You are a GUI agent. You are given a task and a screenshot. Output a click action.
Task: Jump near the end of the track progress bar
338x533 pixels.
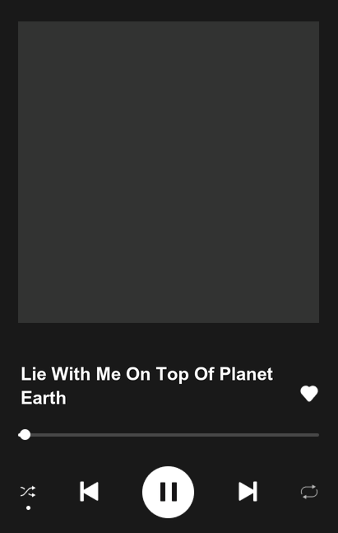pyautogui.click(x=311, y=435)
